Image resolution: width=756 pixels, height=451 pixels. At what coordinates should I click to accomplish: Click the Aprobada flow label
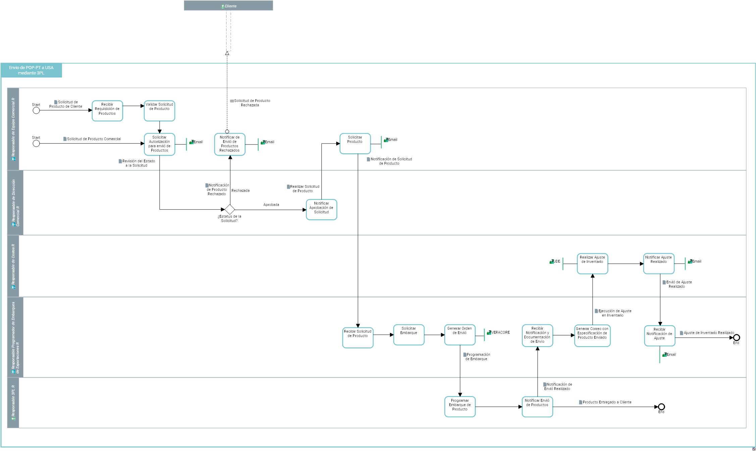coord(271,205)
